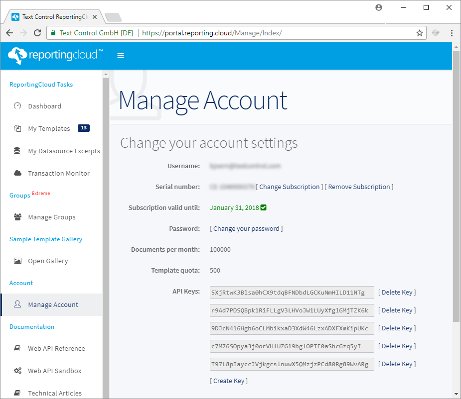Open Gallery from the sidebar
This screenshot has width=461, height=399.
click(x=48, y=261)
